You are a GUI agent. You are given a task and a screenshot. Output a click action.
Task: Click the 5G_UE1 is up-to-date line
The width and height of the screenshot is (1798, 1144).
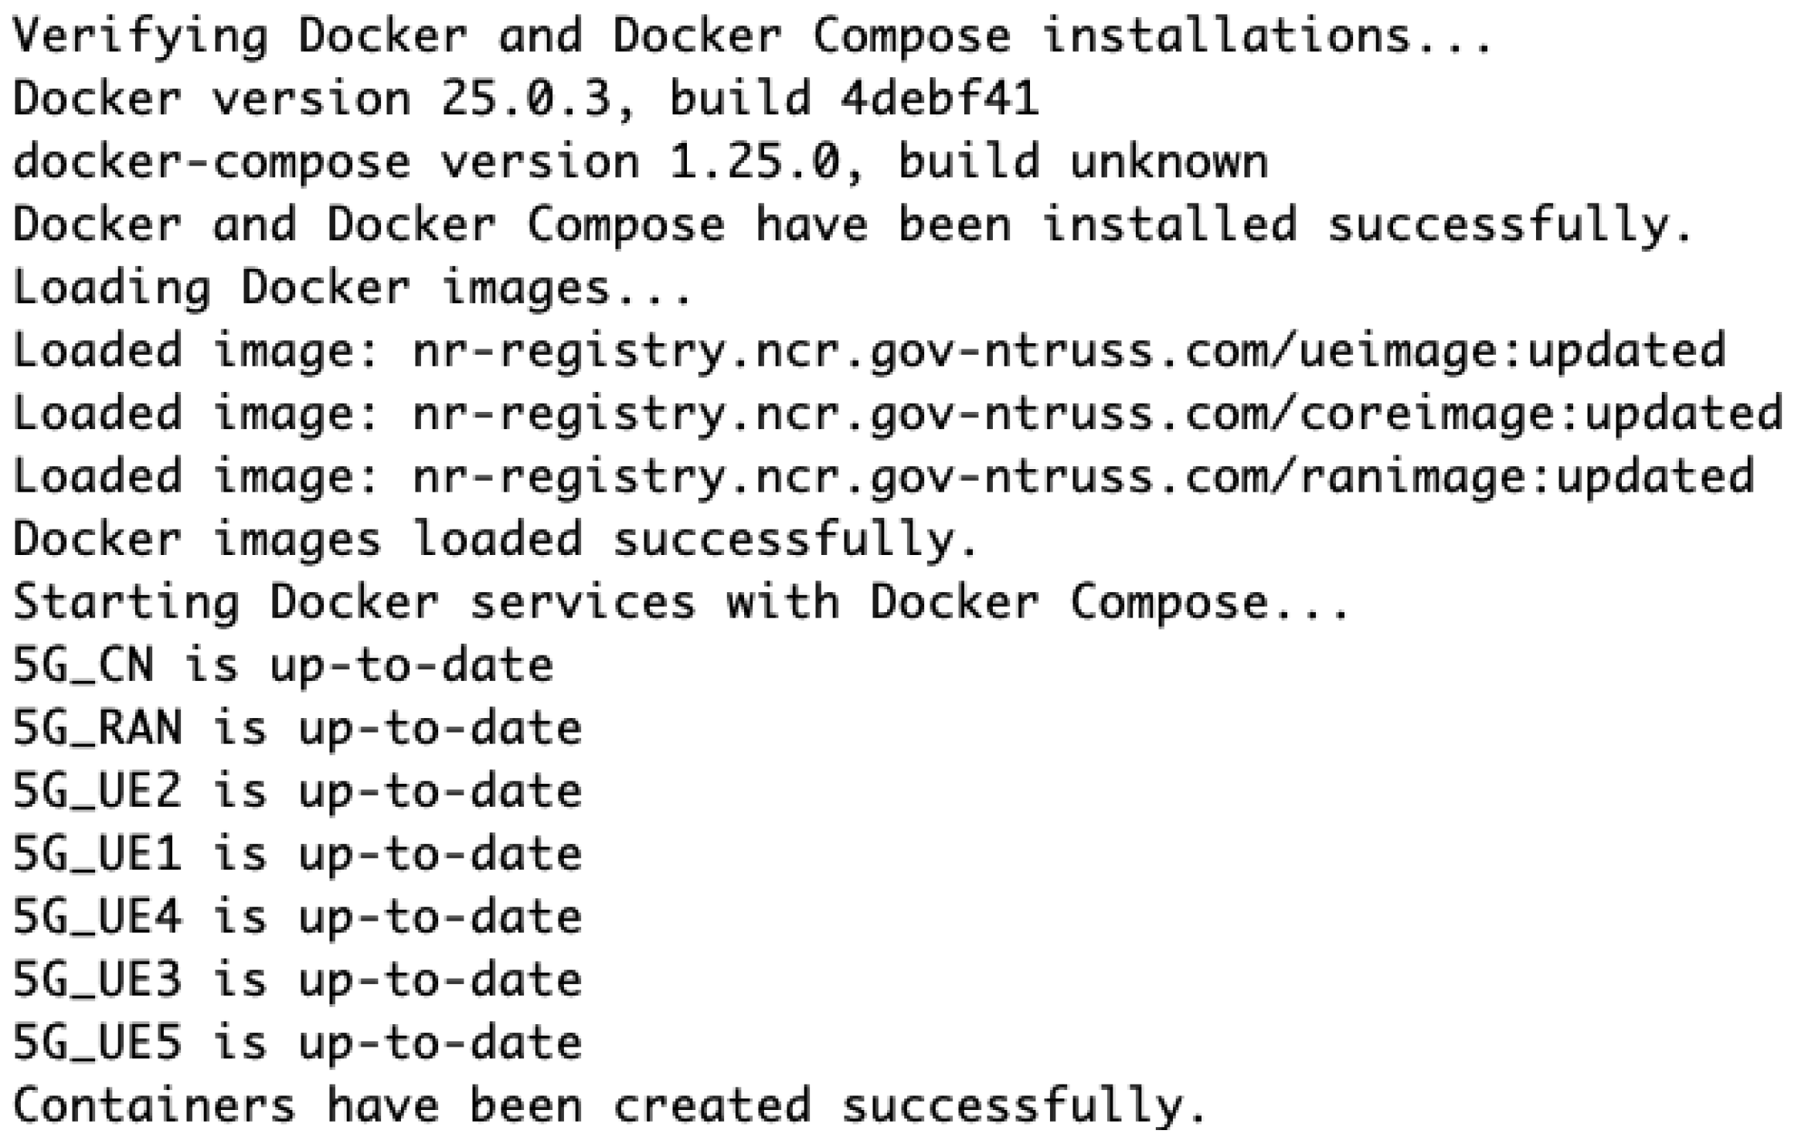point(297,853)
